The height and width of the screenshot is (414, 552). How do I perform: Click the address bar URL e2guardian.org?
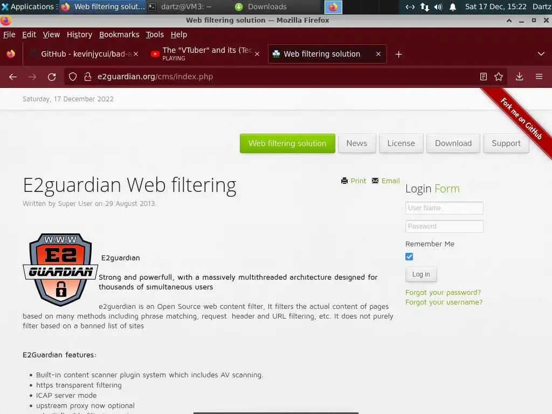tap(155, 77)
